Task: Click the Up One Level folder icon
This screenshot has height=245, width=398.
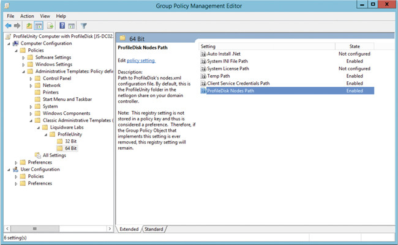Action: [x=29, y=26]
